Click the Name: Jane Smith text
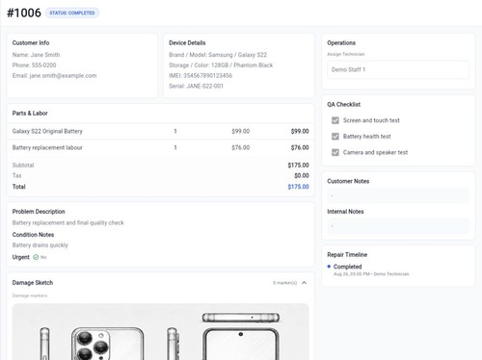Screen dimensions: 482x360 coord(36,55)
